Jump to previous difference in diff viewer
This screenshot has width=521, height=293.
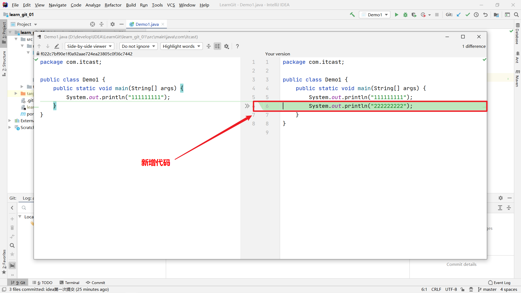(39, 46)
